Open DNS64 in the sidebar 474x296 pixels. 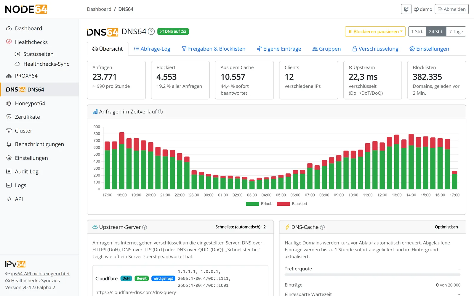(x=39, y=89)
